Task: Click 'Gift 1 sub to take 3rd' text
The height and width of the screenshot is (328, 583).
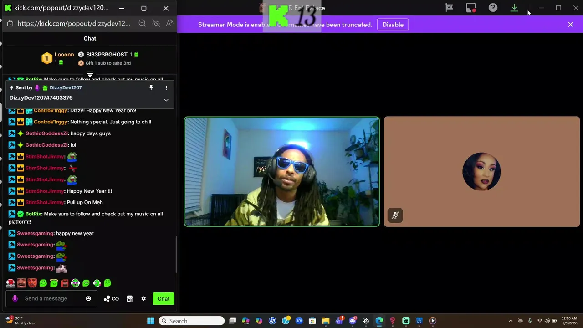Action: click(x=108, y=63)
